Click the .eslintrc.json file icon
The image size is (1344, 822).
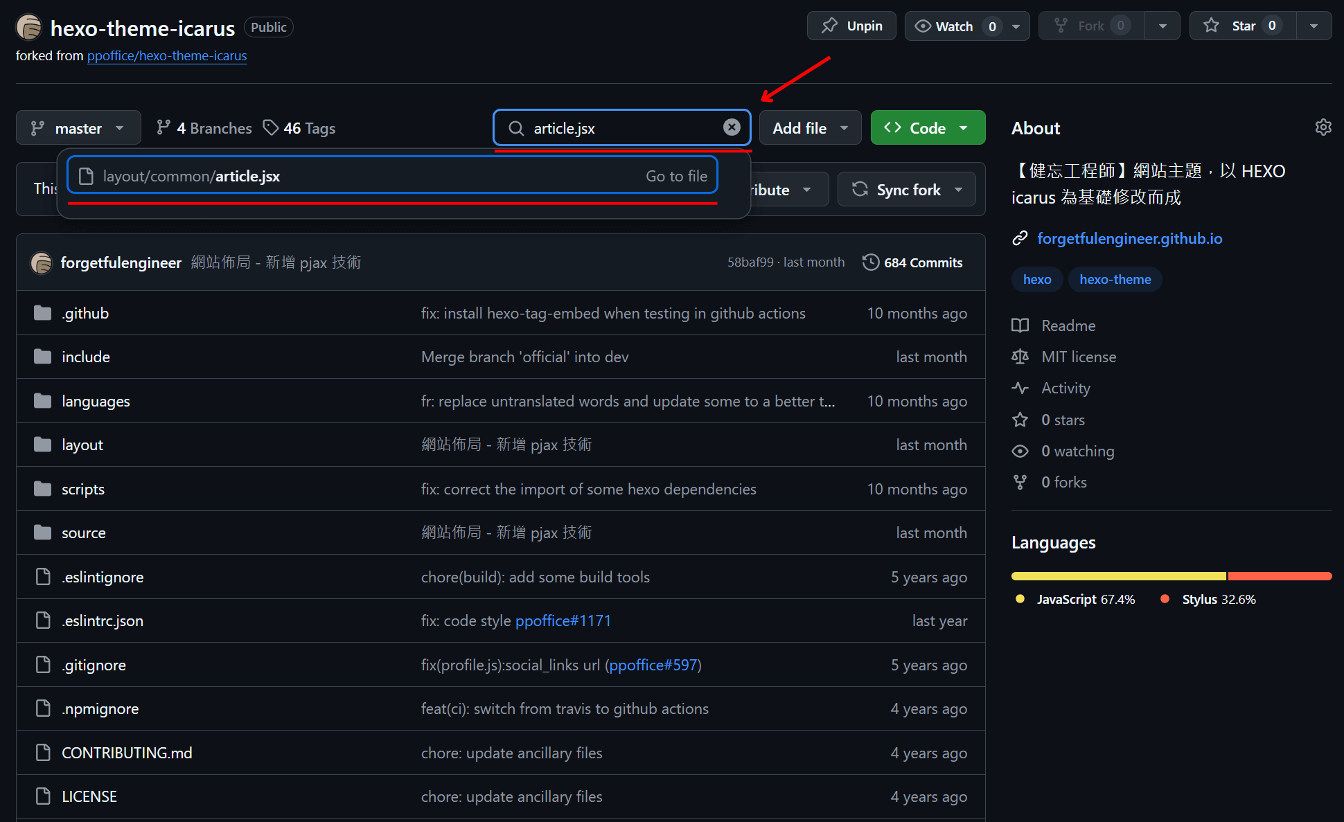point(43,620)
